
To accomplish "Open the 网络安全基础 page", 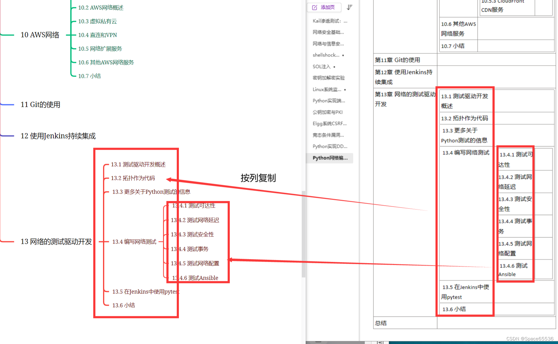I will click(328, 32).
